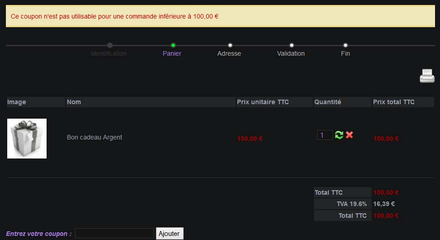Refresh quantity with the green arrows icon

[x=339, y=135]
